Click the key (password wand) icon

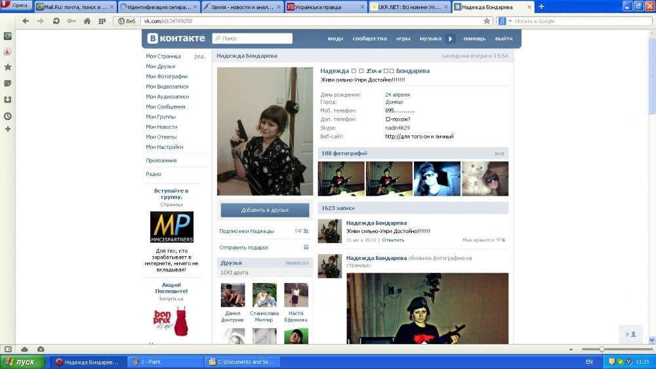click(x=72, y=21)
